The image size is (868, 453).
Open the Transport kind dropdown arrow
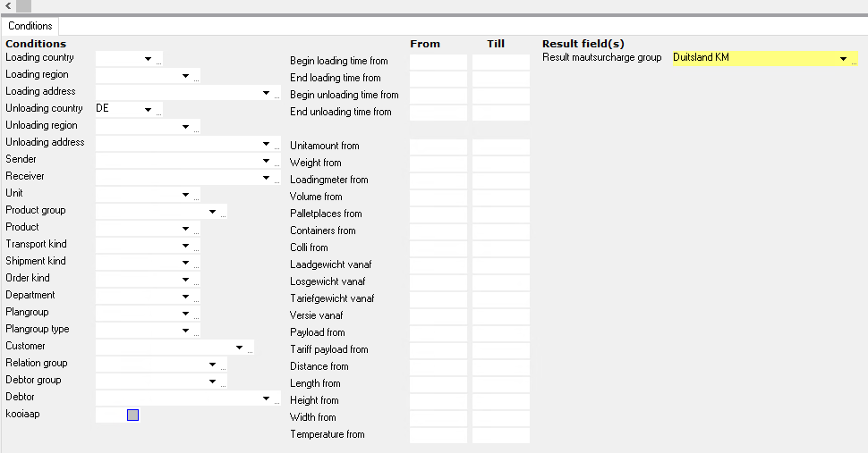[x=185, y=246]
